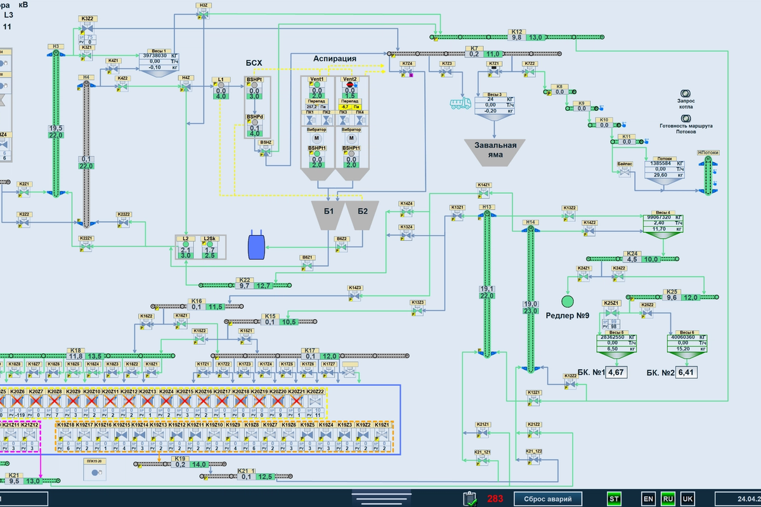Click the ST button
Viewport: 761px width, 507px height.
pyautogui.click(x=615, y=499)
